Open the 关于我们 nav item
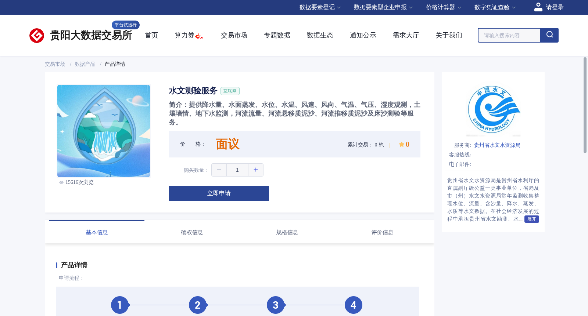This screenshot has width=588, height=316. (449, 35)
